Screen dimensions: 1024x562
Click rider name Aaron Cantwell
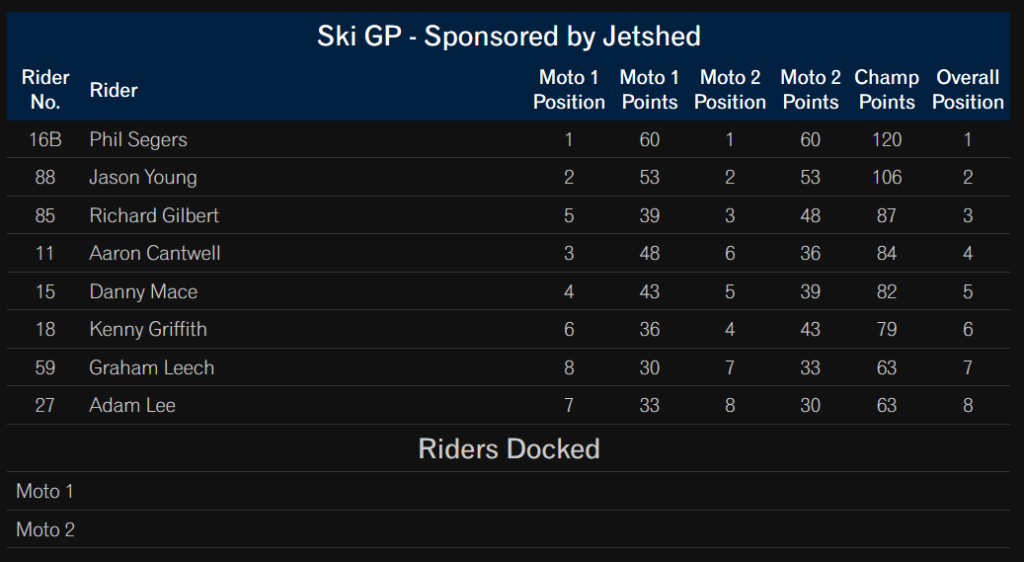coord(155,253)
